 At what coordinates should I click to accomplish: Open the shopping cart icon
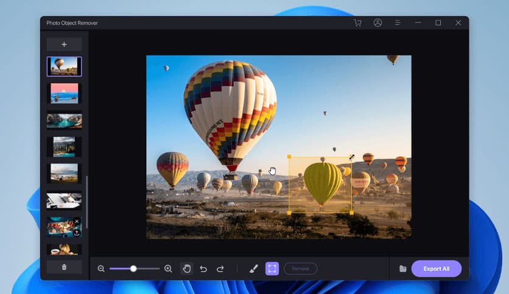pyautogui.click(x=358, y=23)
